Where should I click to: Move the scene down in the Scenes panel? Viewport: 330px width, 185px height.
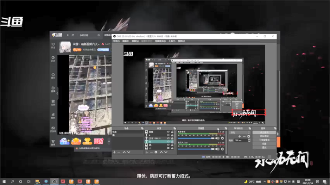pos(129,152)
